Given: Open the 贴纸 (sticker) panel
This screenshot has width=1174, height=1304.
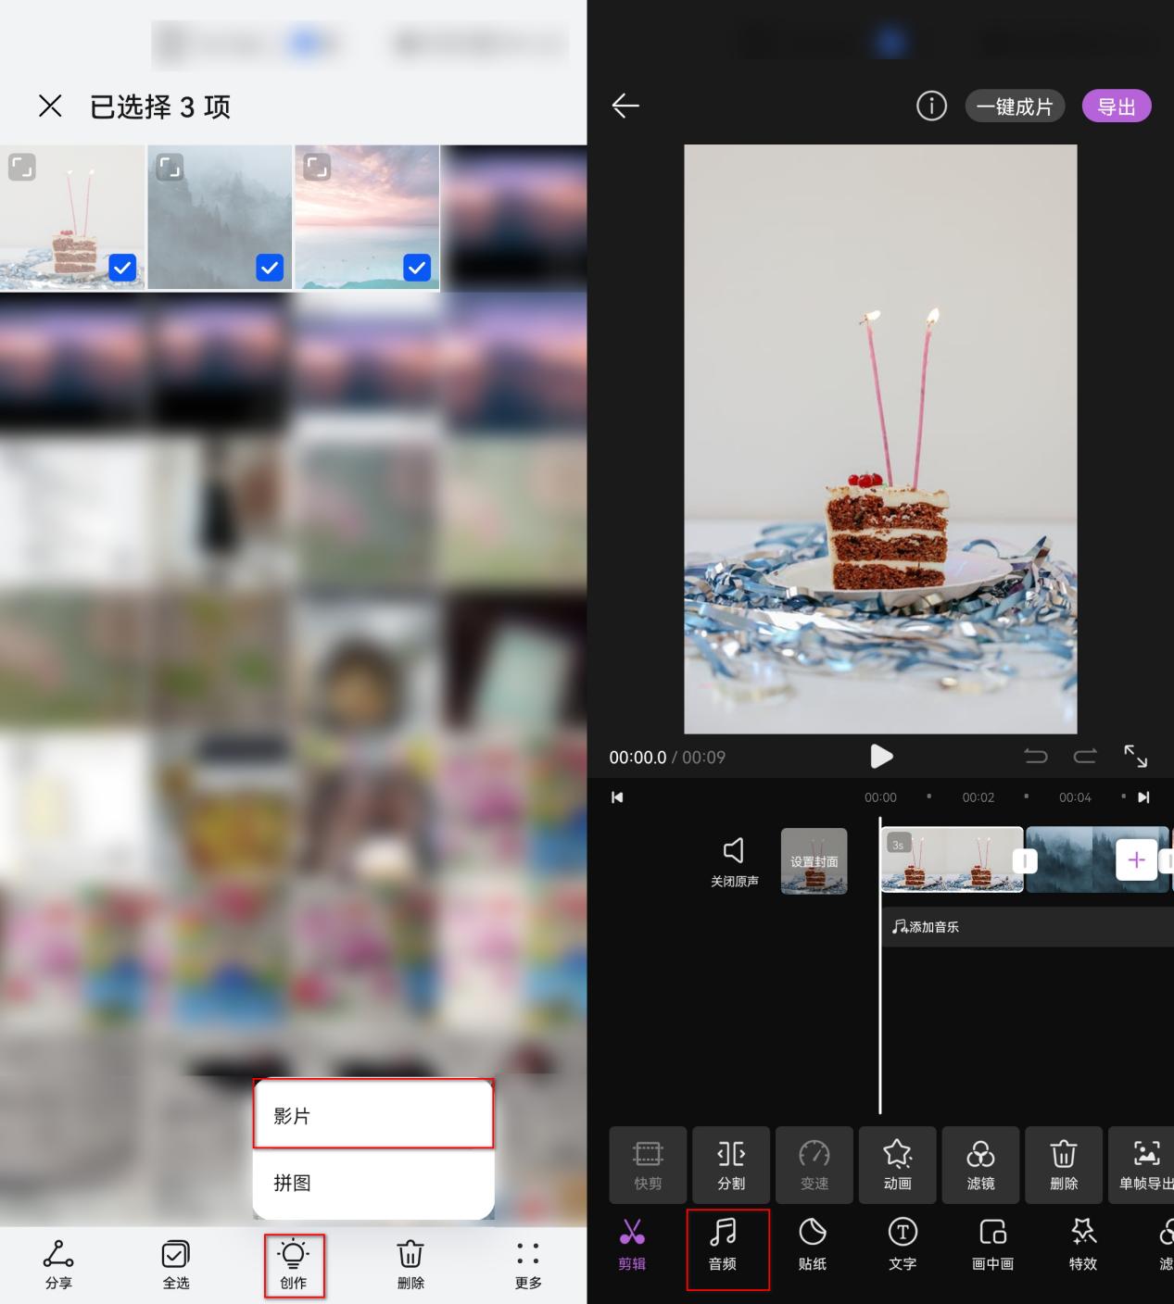Looking at the screenshot, I should (813, 1247).
